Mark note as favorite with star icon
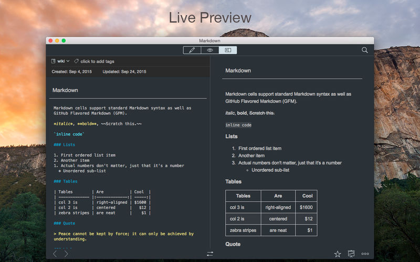 338,254
